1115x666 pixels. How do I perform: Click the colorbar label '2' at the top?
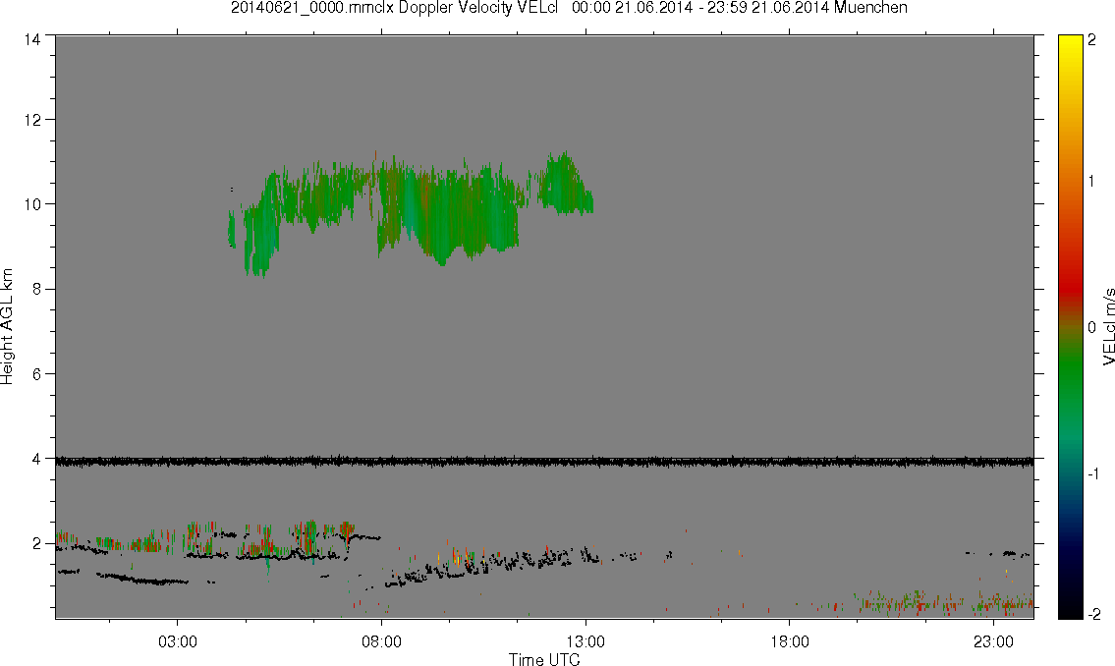tap(1092, 40)
